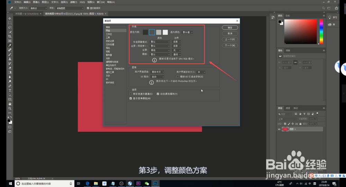The width and height of the screenshot is (346, 187).
Task: Open the 用户界面字体大小 dropdown
Action: click(x=201, y=72)
